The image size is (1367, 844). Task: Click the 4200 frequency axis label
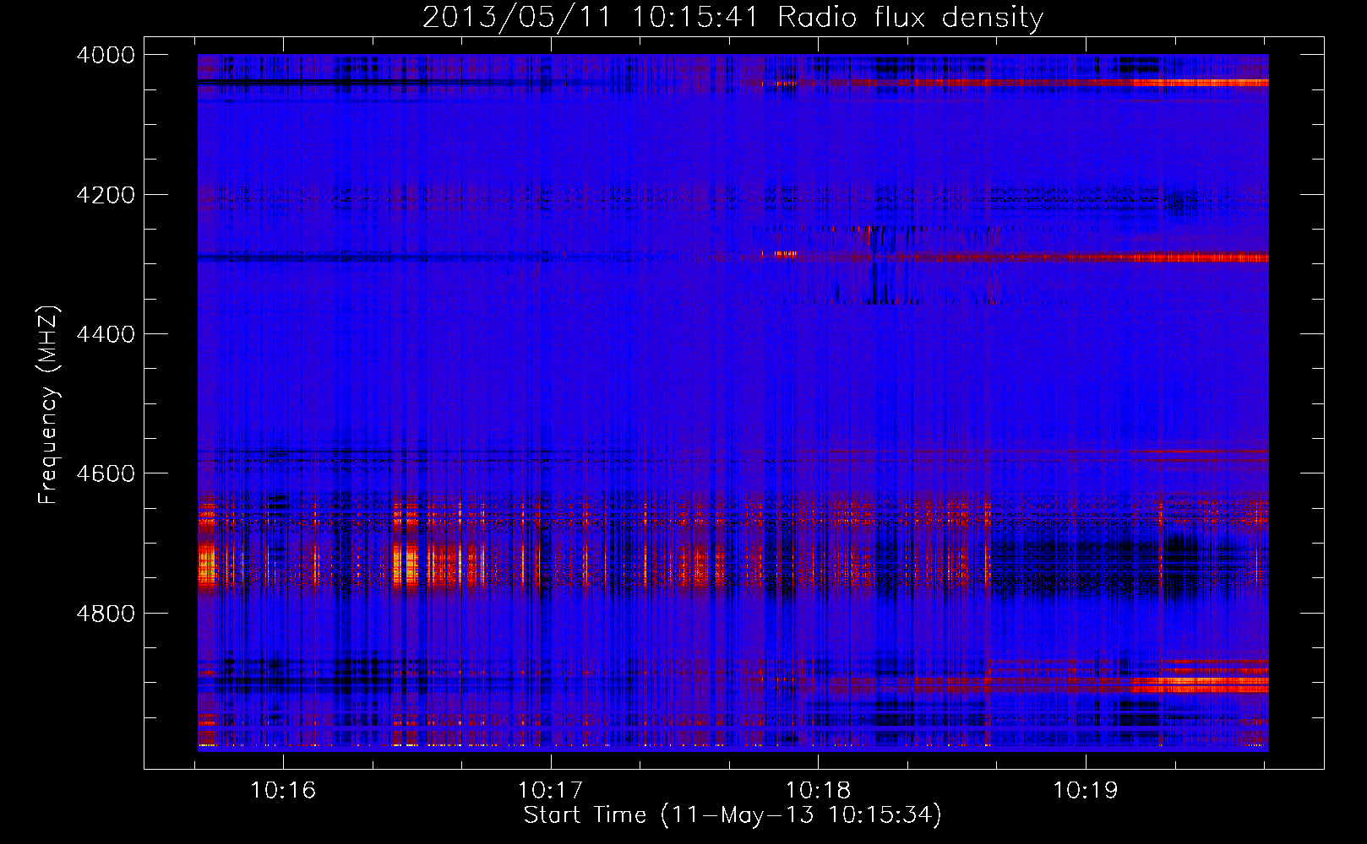pyautogui.click(x=106, y=195)
